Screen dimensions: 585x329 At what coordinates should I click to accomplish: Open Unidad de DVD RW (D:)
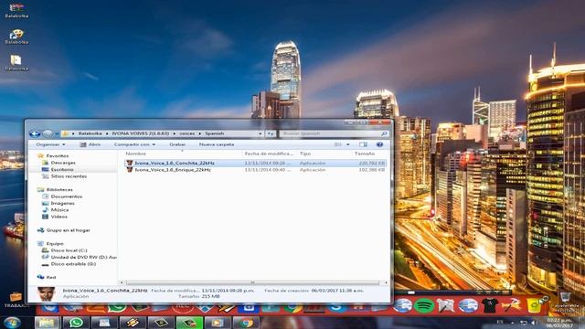point(83,257)
